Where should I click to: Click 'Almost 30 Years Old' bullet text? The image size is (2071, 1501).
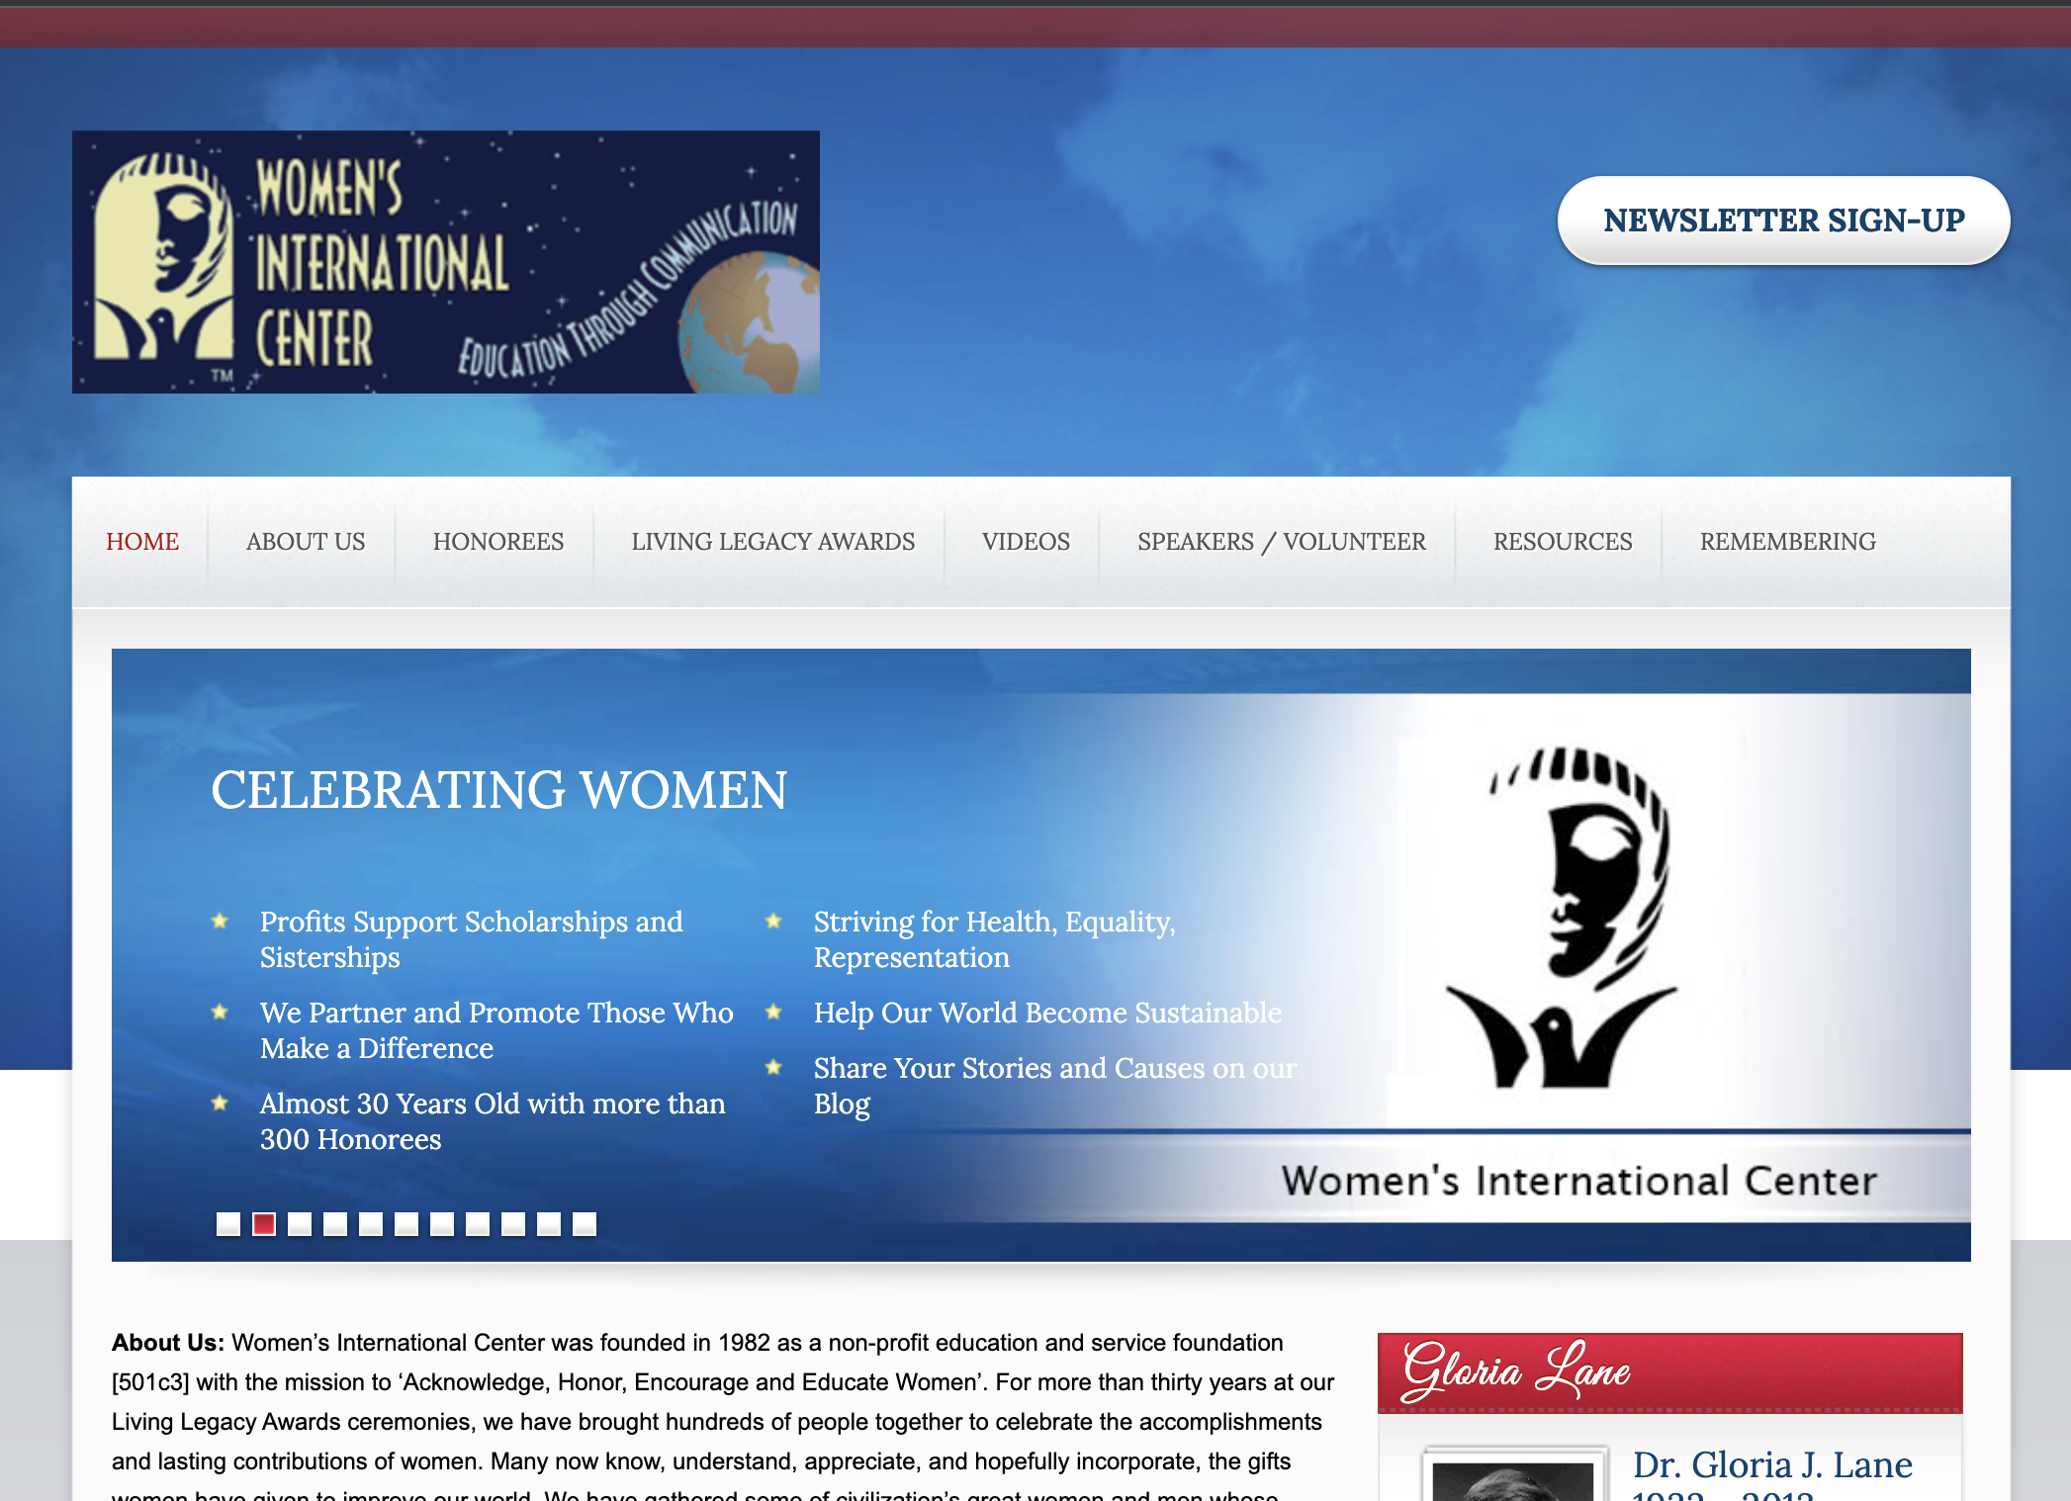493,1121
